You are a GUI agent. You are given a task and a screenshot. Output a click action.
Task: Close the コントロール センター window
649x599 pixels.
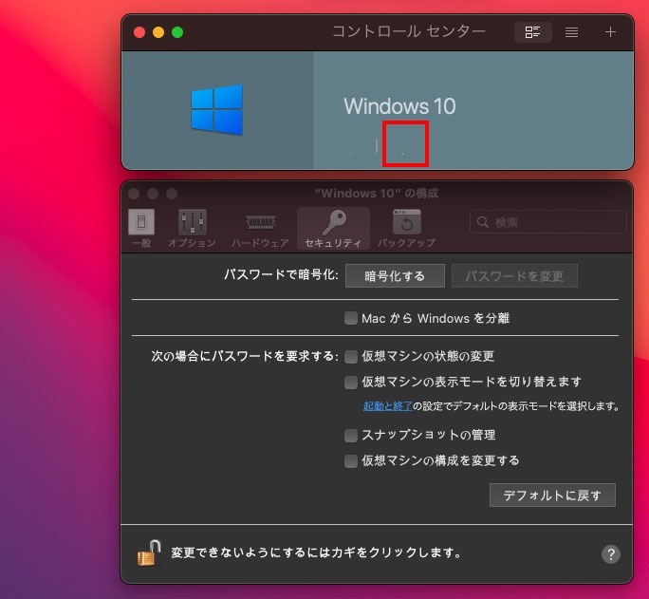[139, 32]
